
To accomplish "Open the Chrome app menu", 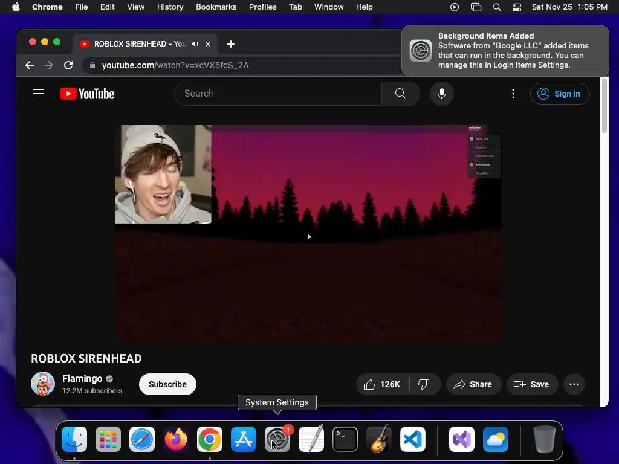I will tap(47, 7).
